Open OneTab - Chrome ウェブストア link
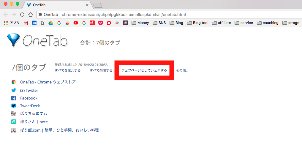 (48, 82)
